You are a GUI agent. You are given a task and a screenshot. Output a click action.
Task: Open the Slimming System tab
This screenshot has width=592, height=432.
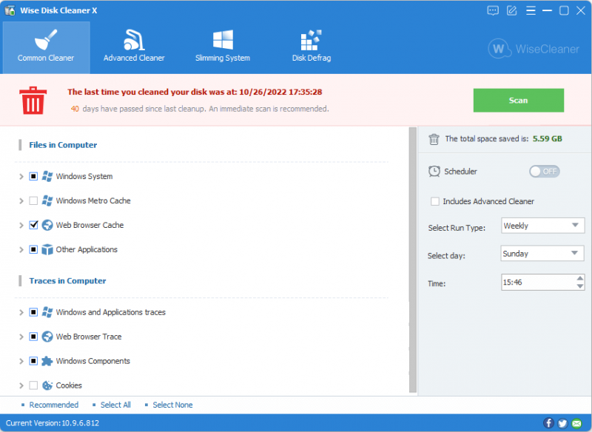pos(223,47)
